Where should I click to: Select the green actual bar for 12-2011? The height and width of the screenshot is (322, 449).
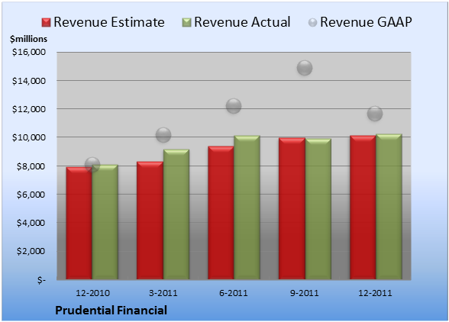pos(389,207)
